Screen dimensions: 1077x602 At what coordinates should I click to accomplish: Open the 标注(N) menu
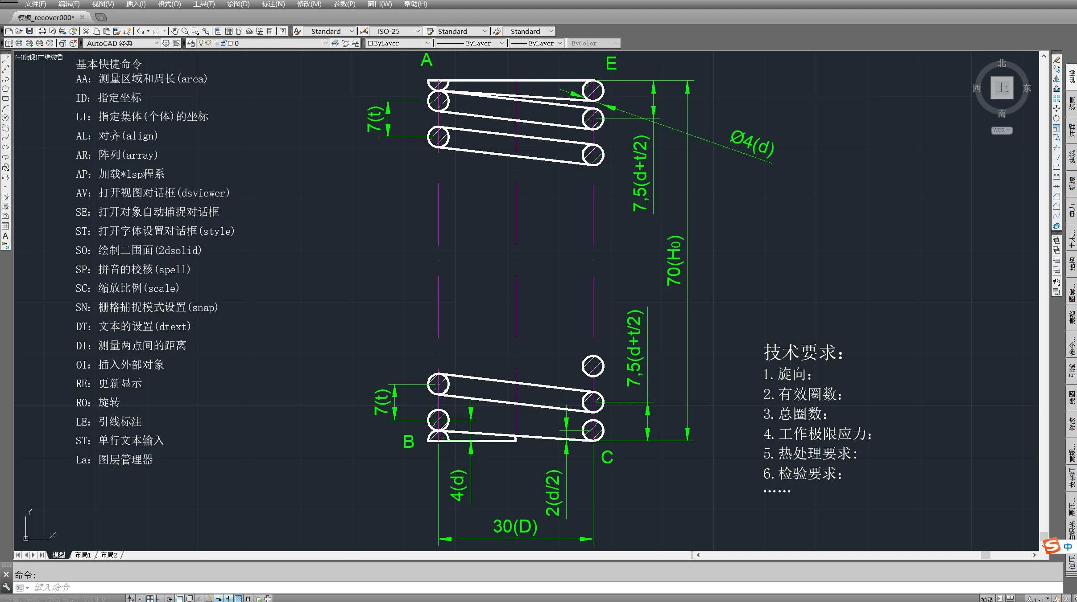click(x=273, y=4)
